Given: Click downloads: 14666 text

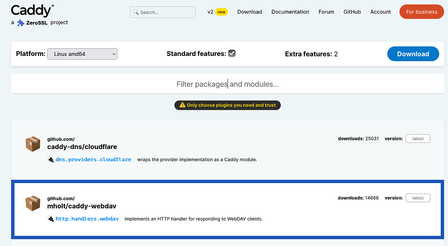Looking at the screenshot, I should pos(358,198).
